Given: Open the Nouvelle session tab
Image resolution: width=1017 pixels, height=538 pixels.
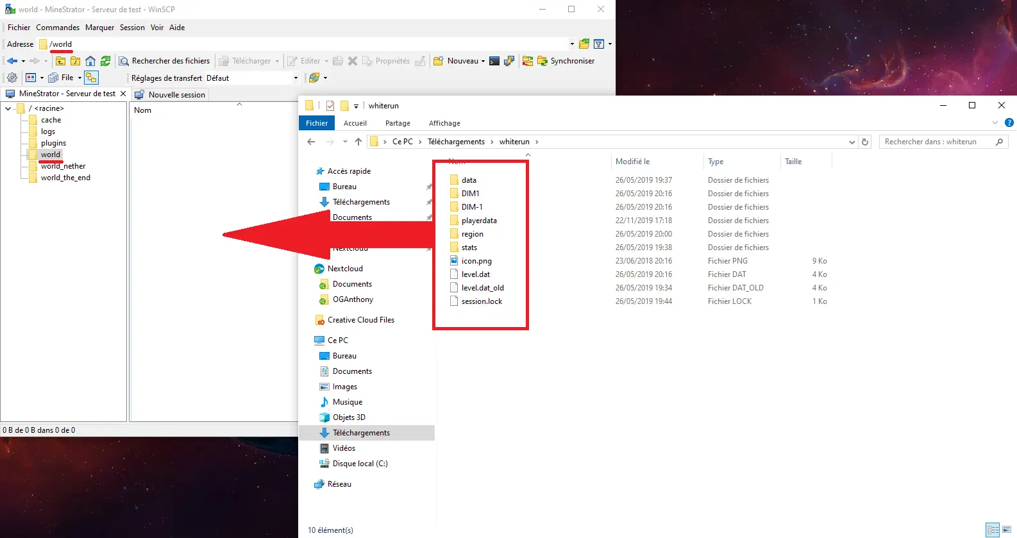Looking at the screenshot, I should coord(170,94).
